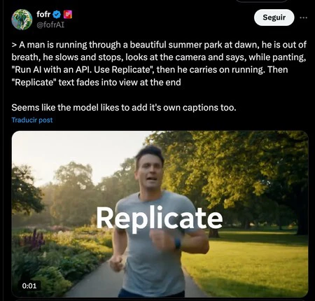This screenshot has width=315, height=301.
Task: Click the 0:01 video time indicator
Action: pos(29,286)
